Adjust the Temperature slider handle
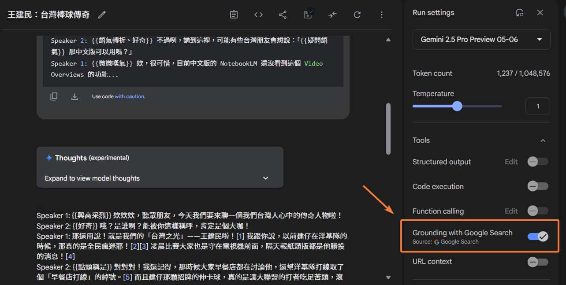The width and height of the screenshot is (566, 285). (457, 106)
